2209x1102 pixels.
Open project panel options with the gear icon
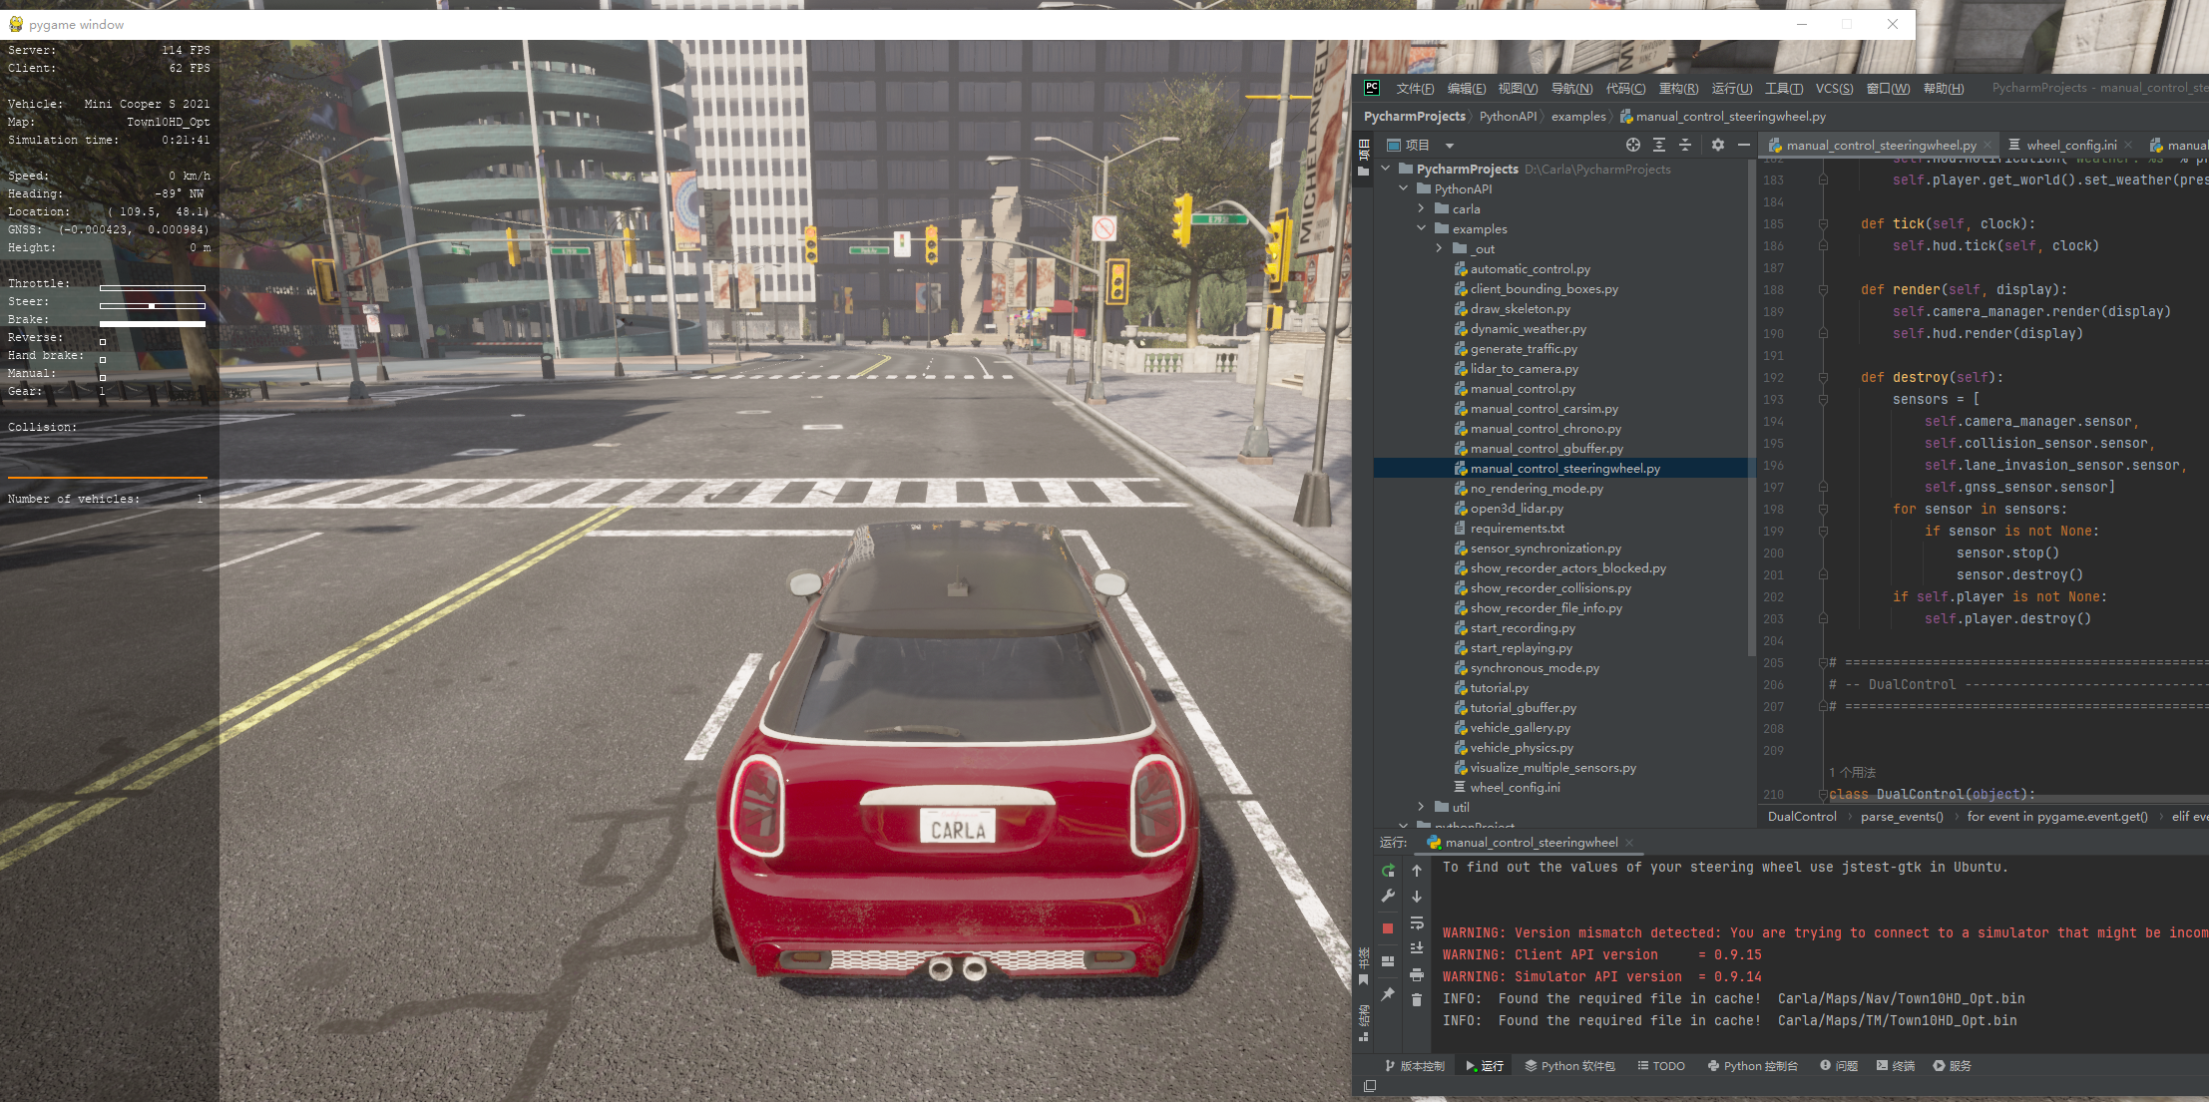click(x=1717, y=145)
